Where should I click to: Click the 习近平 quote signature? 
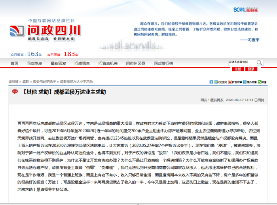254,40
